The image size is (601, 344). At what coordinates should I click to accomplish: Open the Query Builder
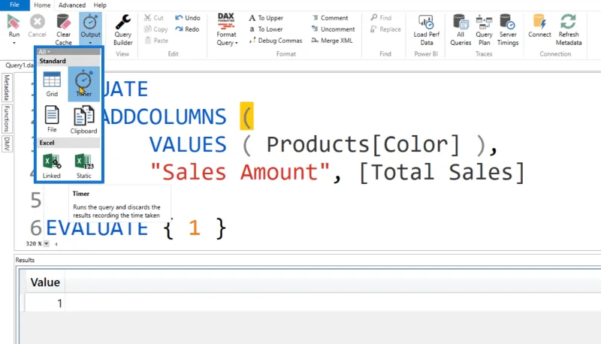pyautogui.click(x=123, y=30)
